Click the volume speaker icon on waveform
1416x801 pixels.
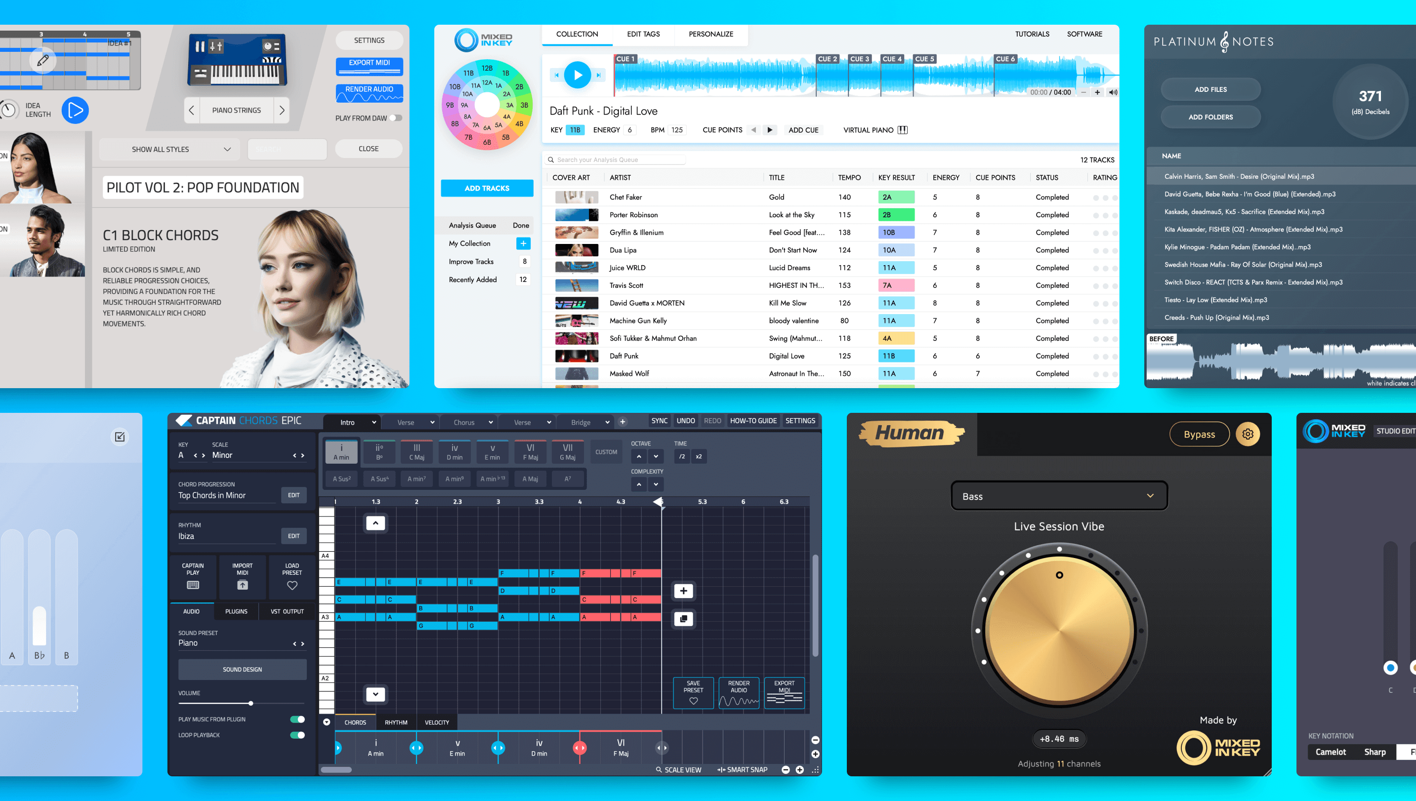[x=1113, y=92]
